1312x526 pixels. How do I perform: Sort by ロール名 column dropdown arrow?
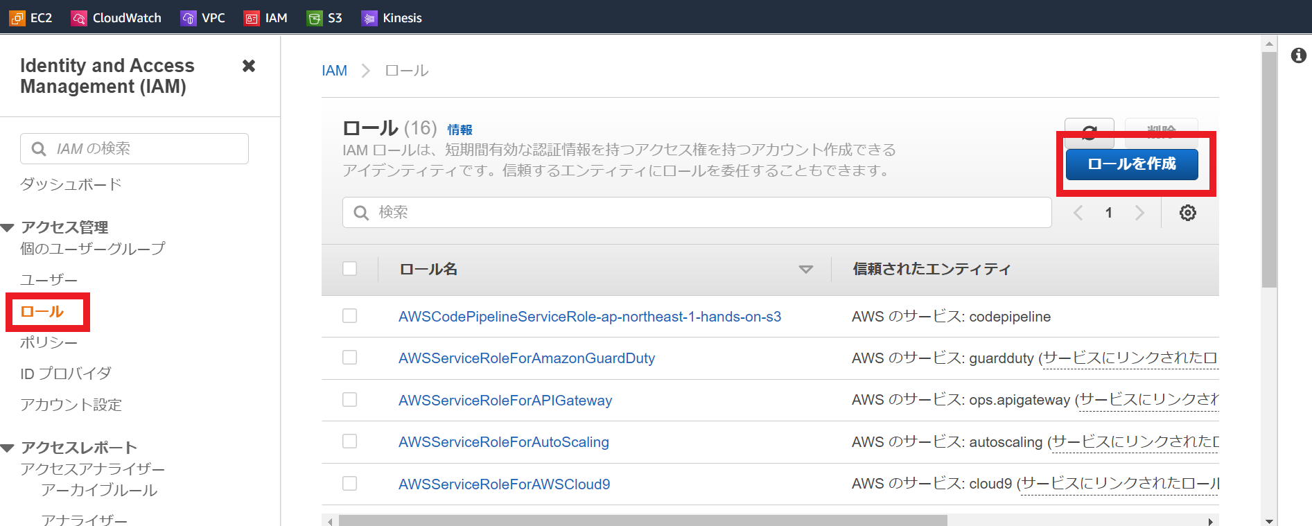point(805,269)
